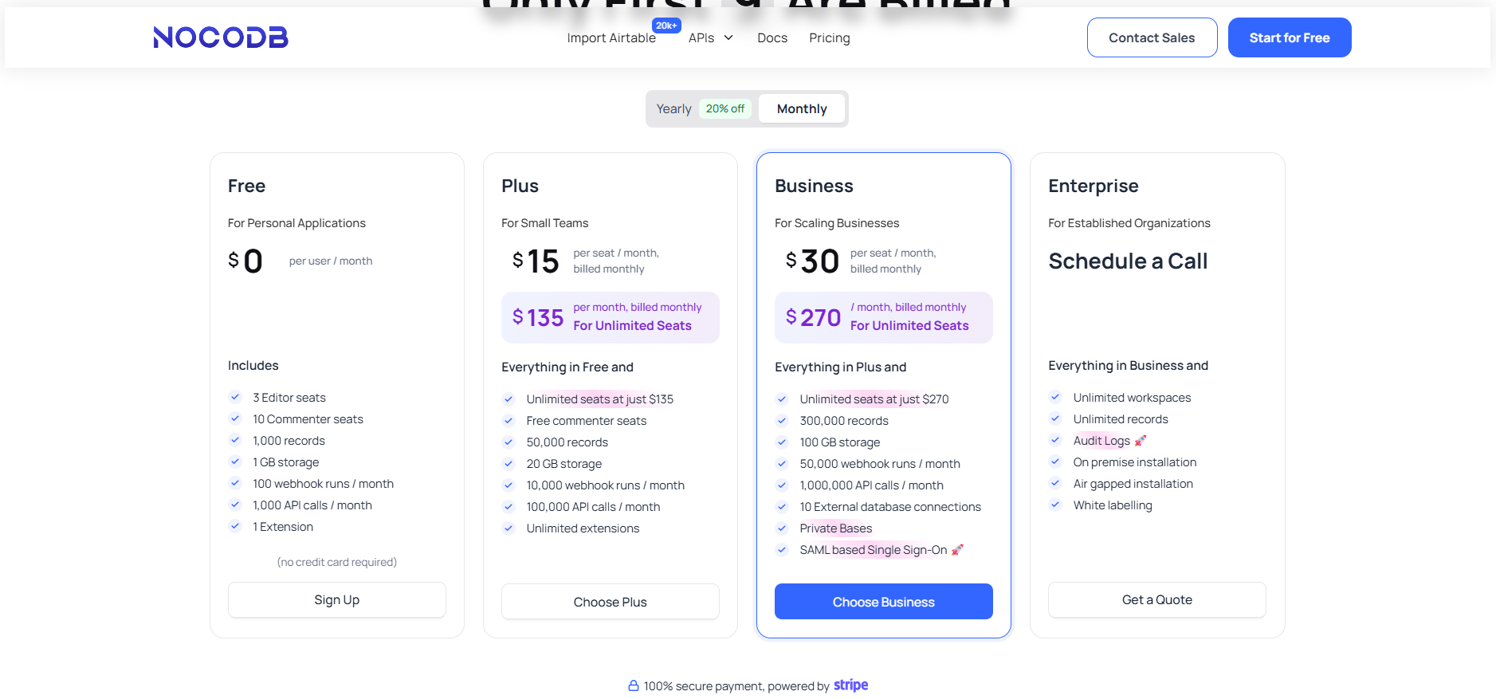Image resolution: width=1496 pixels, height=699 pixels.
Task: Click the lock icon beside secure payment
Action: [634, 685]
